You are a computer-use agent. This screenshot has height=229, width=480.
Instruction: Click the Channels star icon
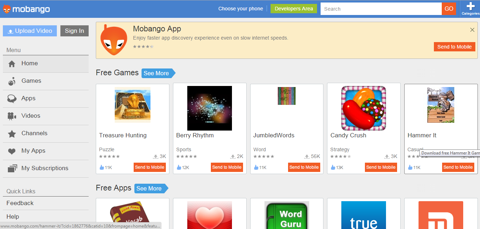point(12,134)
